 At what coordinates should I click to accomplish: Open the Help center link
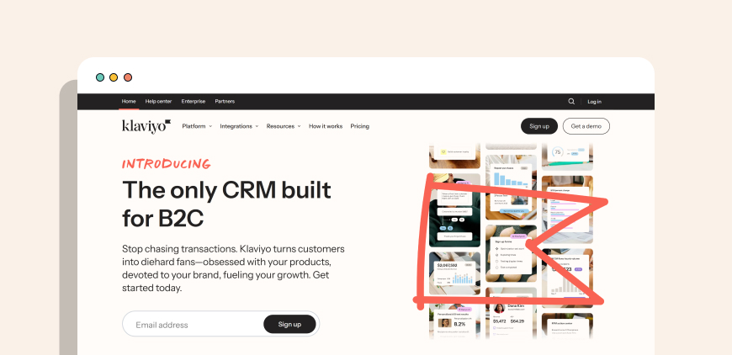click(158, 101)
